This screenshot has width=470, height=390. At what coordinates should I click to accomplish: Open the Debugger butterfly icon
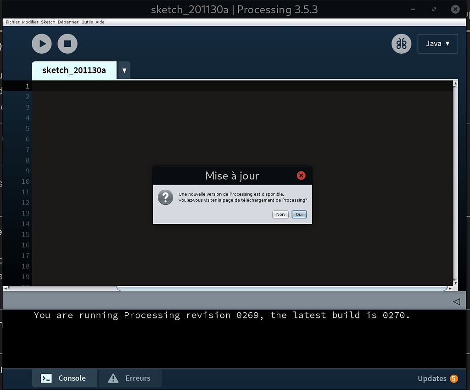(x=401, y=43)
